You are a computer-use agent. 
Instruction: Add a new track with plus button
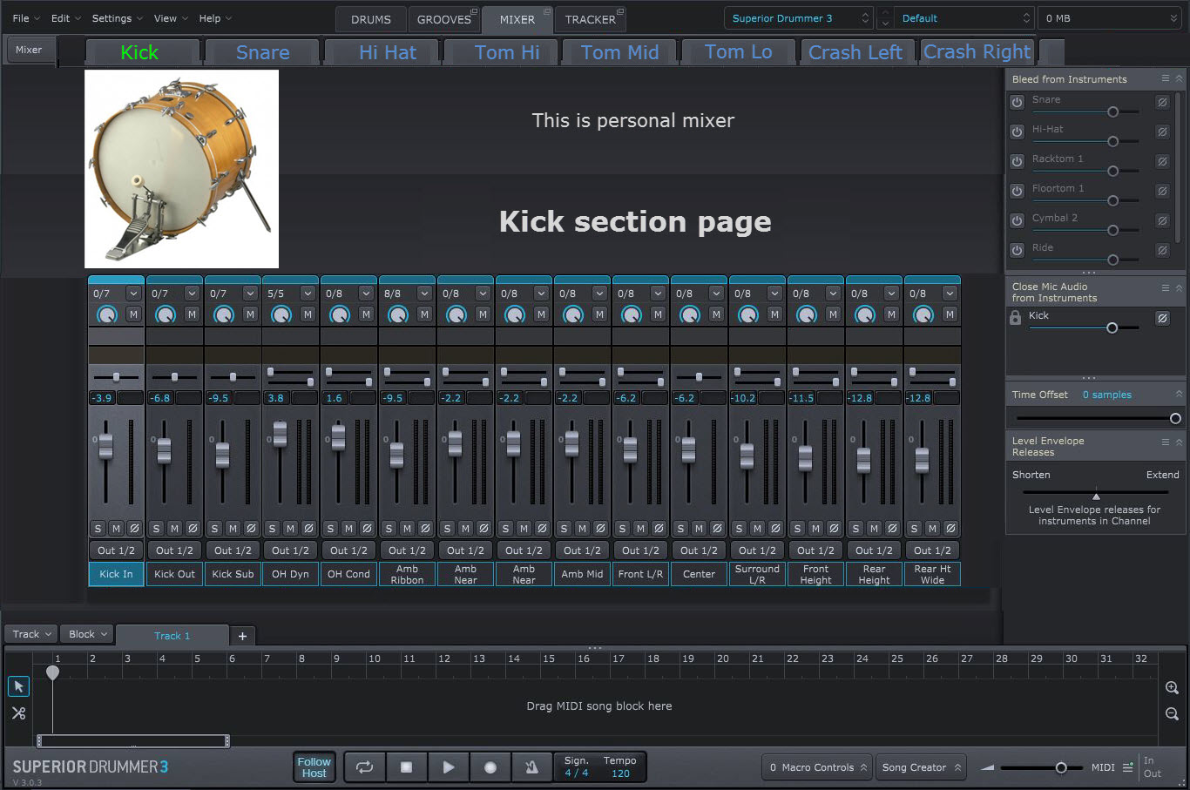pos(242,636)
